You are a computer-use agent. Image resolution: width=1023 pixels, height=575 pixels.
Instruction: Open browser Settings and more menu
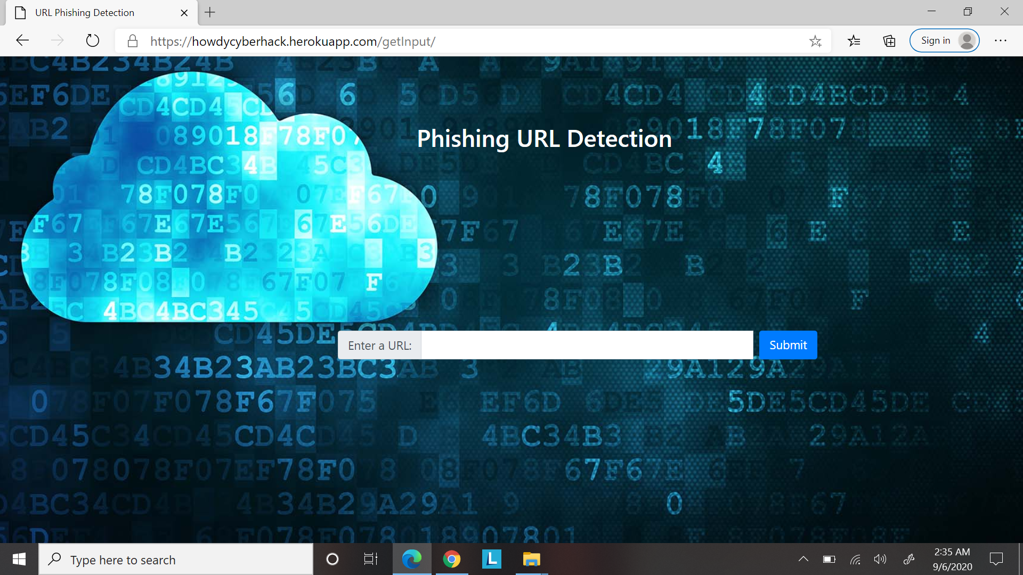pyautogui.click(x=1001, y=41)
